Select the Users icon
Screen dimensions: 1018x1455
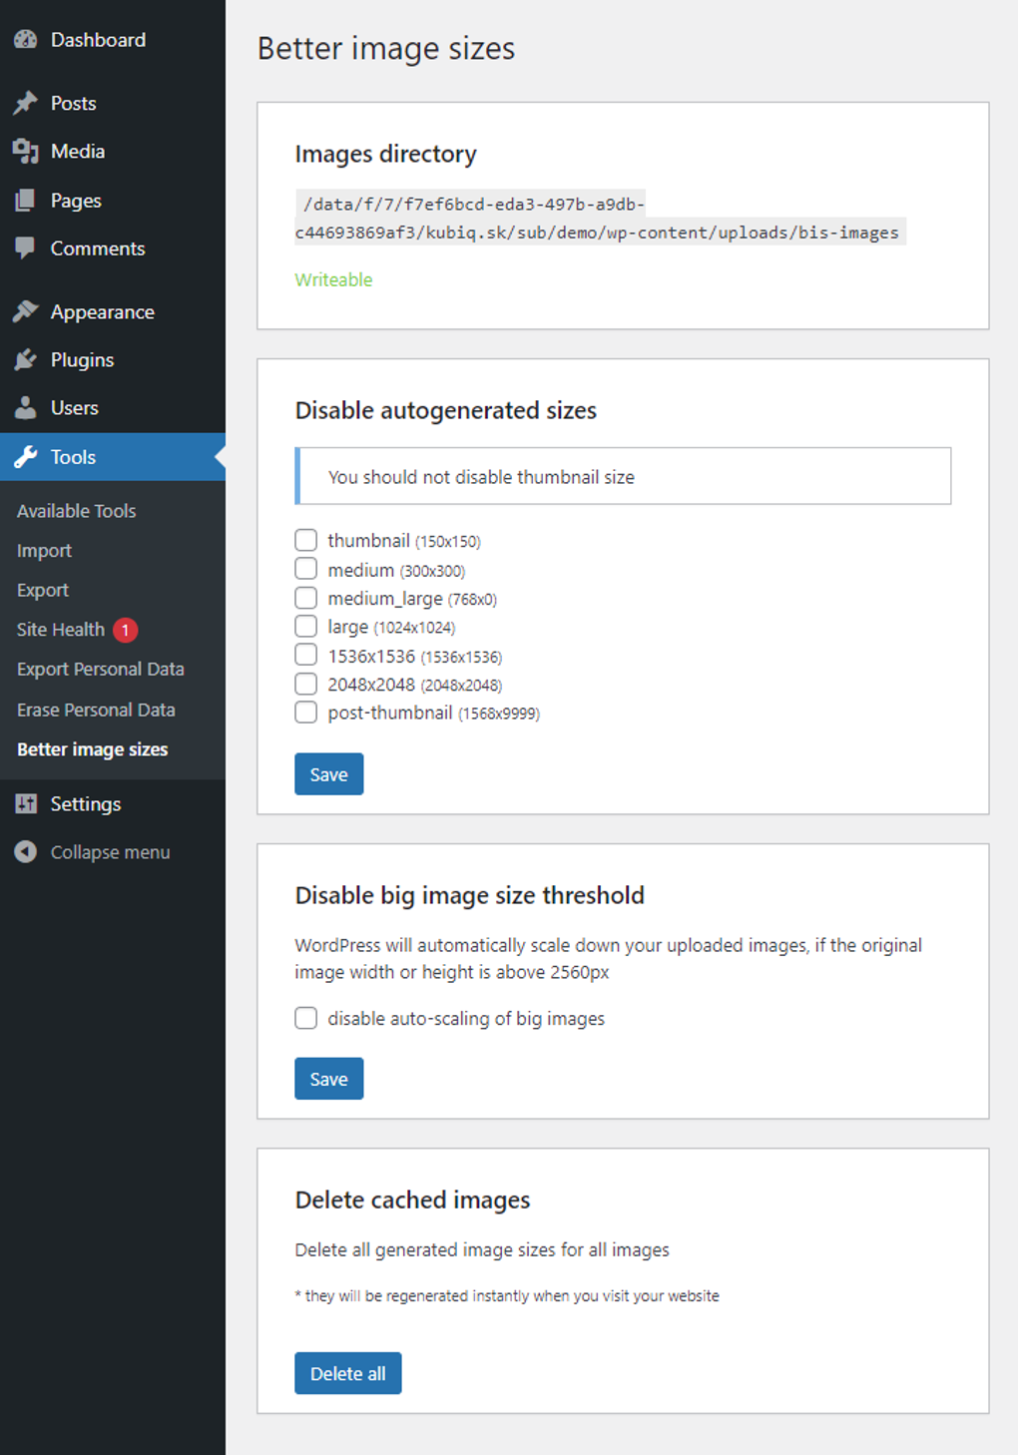pyautogui.click(x=25, y=407)
